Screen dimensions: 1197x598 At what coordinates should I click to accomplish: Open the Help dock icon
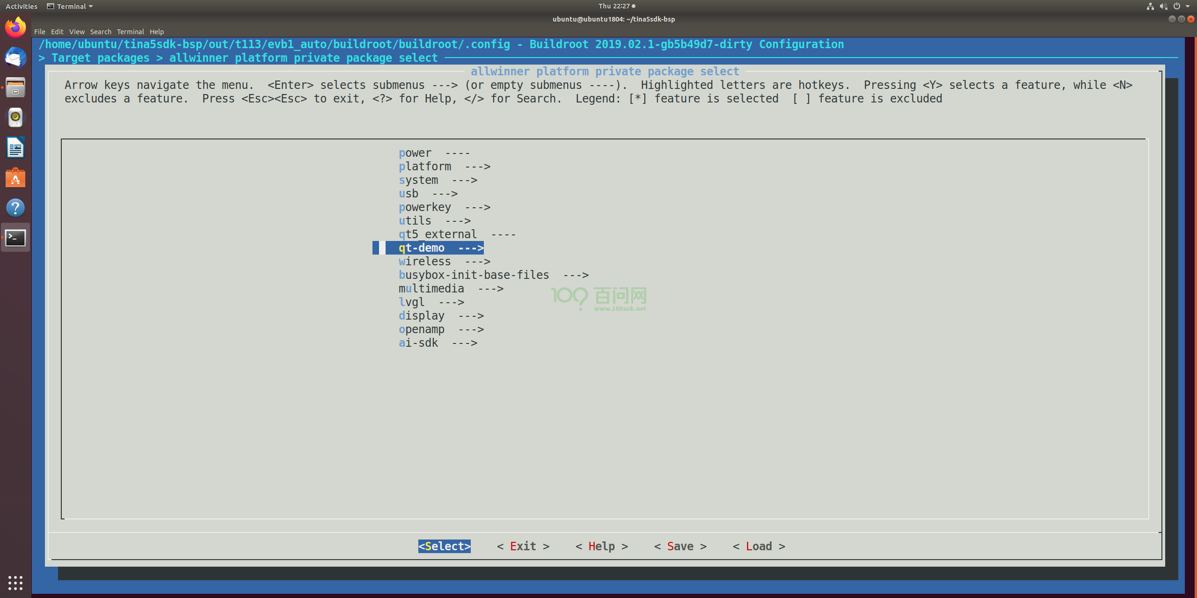15,208
